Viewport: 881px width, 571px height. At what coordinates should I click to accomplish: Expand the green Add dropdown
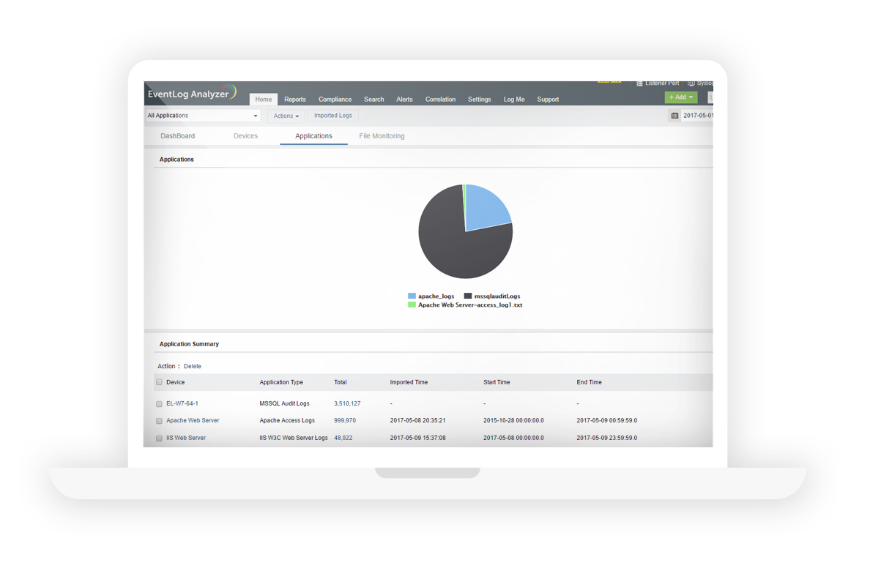681,97
